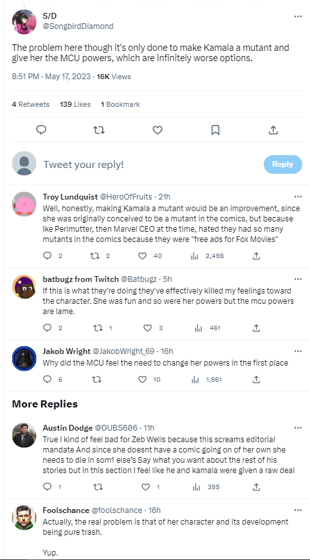
Task: Open more options on Jakob Wright's reply
Action: (298, 351)
